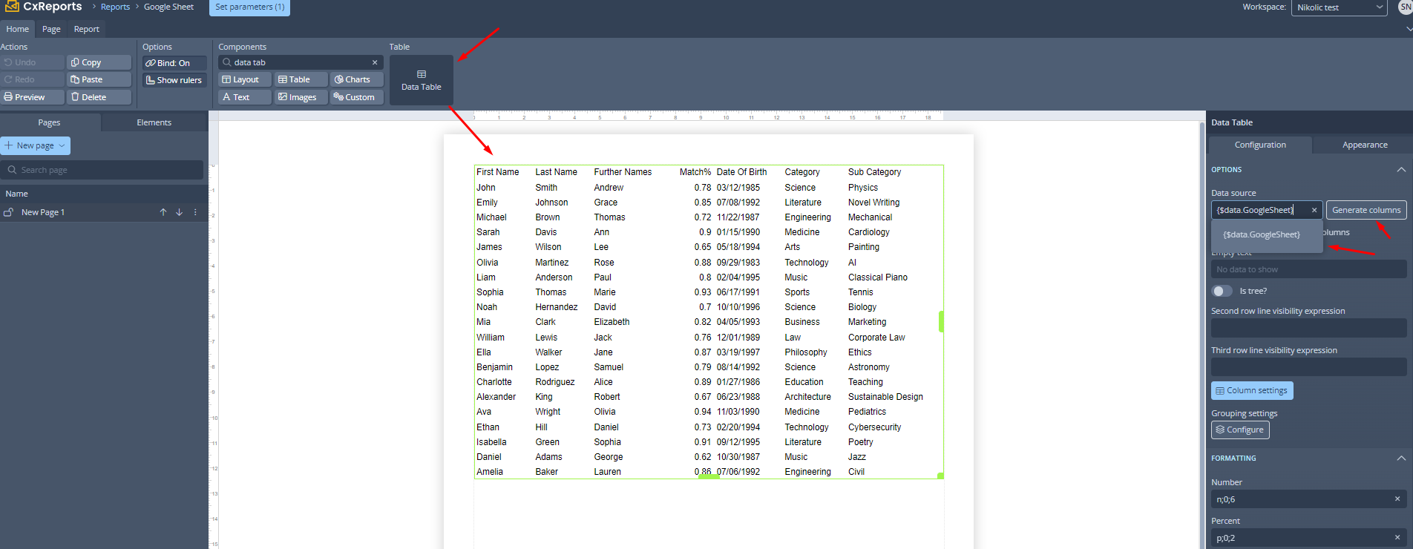The width and height of the screenshot is (1413, 549).
Task: Toggle the Is tree? switch
Action: pos(1222,291)
